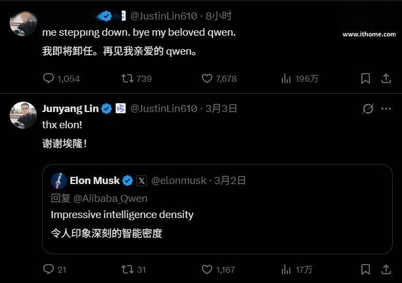
Task: Open Elon Musk's avatar in quoted tweet
Action: [x=59, y=181]
